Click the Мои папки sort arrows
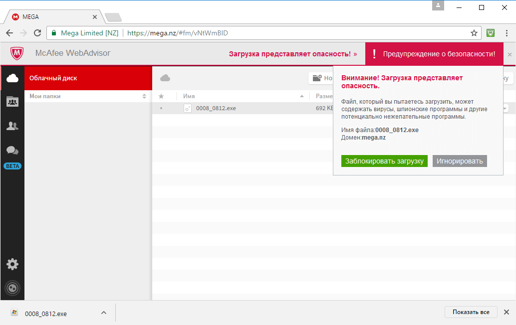This screenshot has width=516, height=325. [x=145, y=95]
